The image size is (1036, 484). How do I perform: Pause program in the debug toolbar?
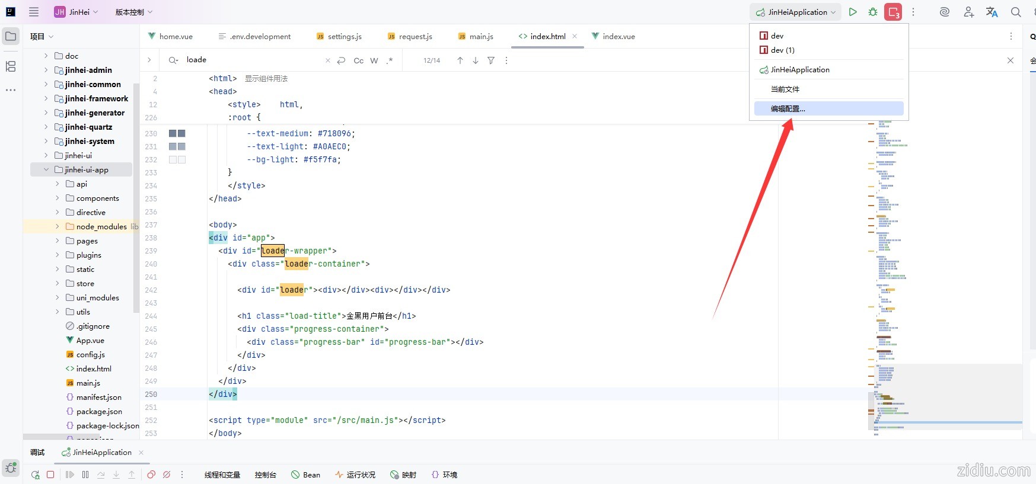pyautogui.click(x=85, y=475)
